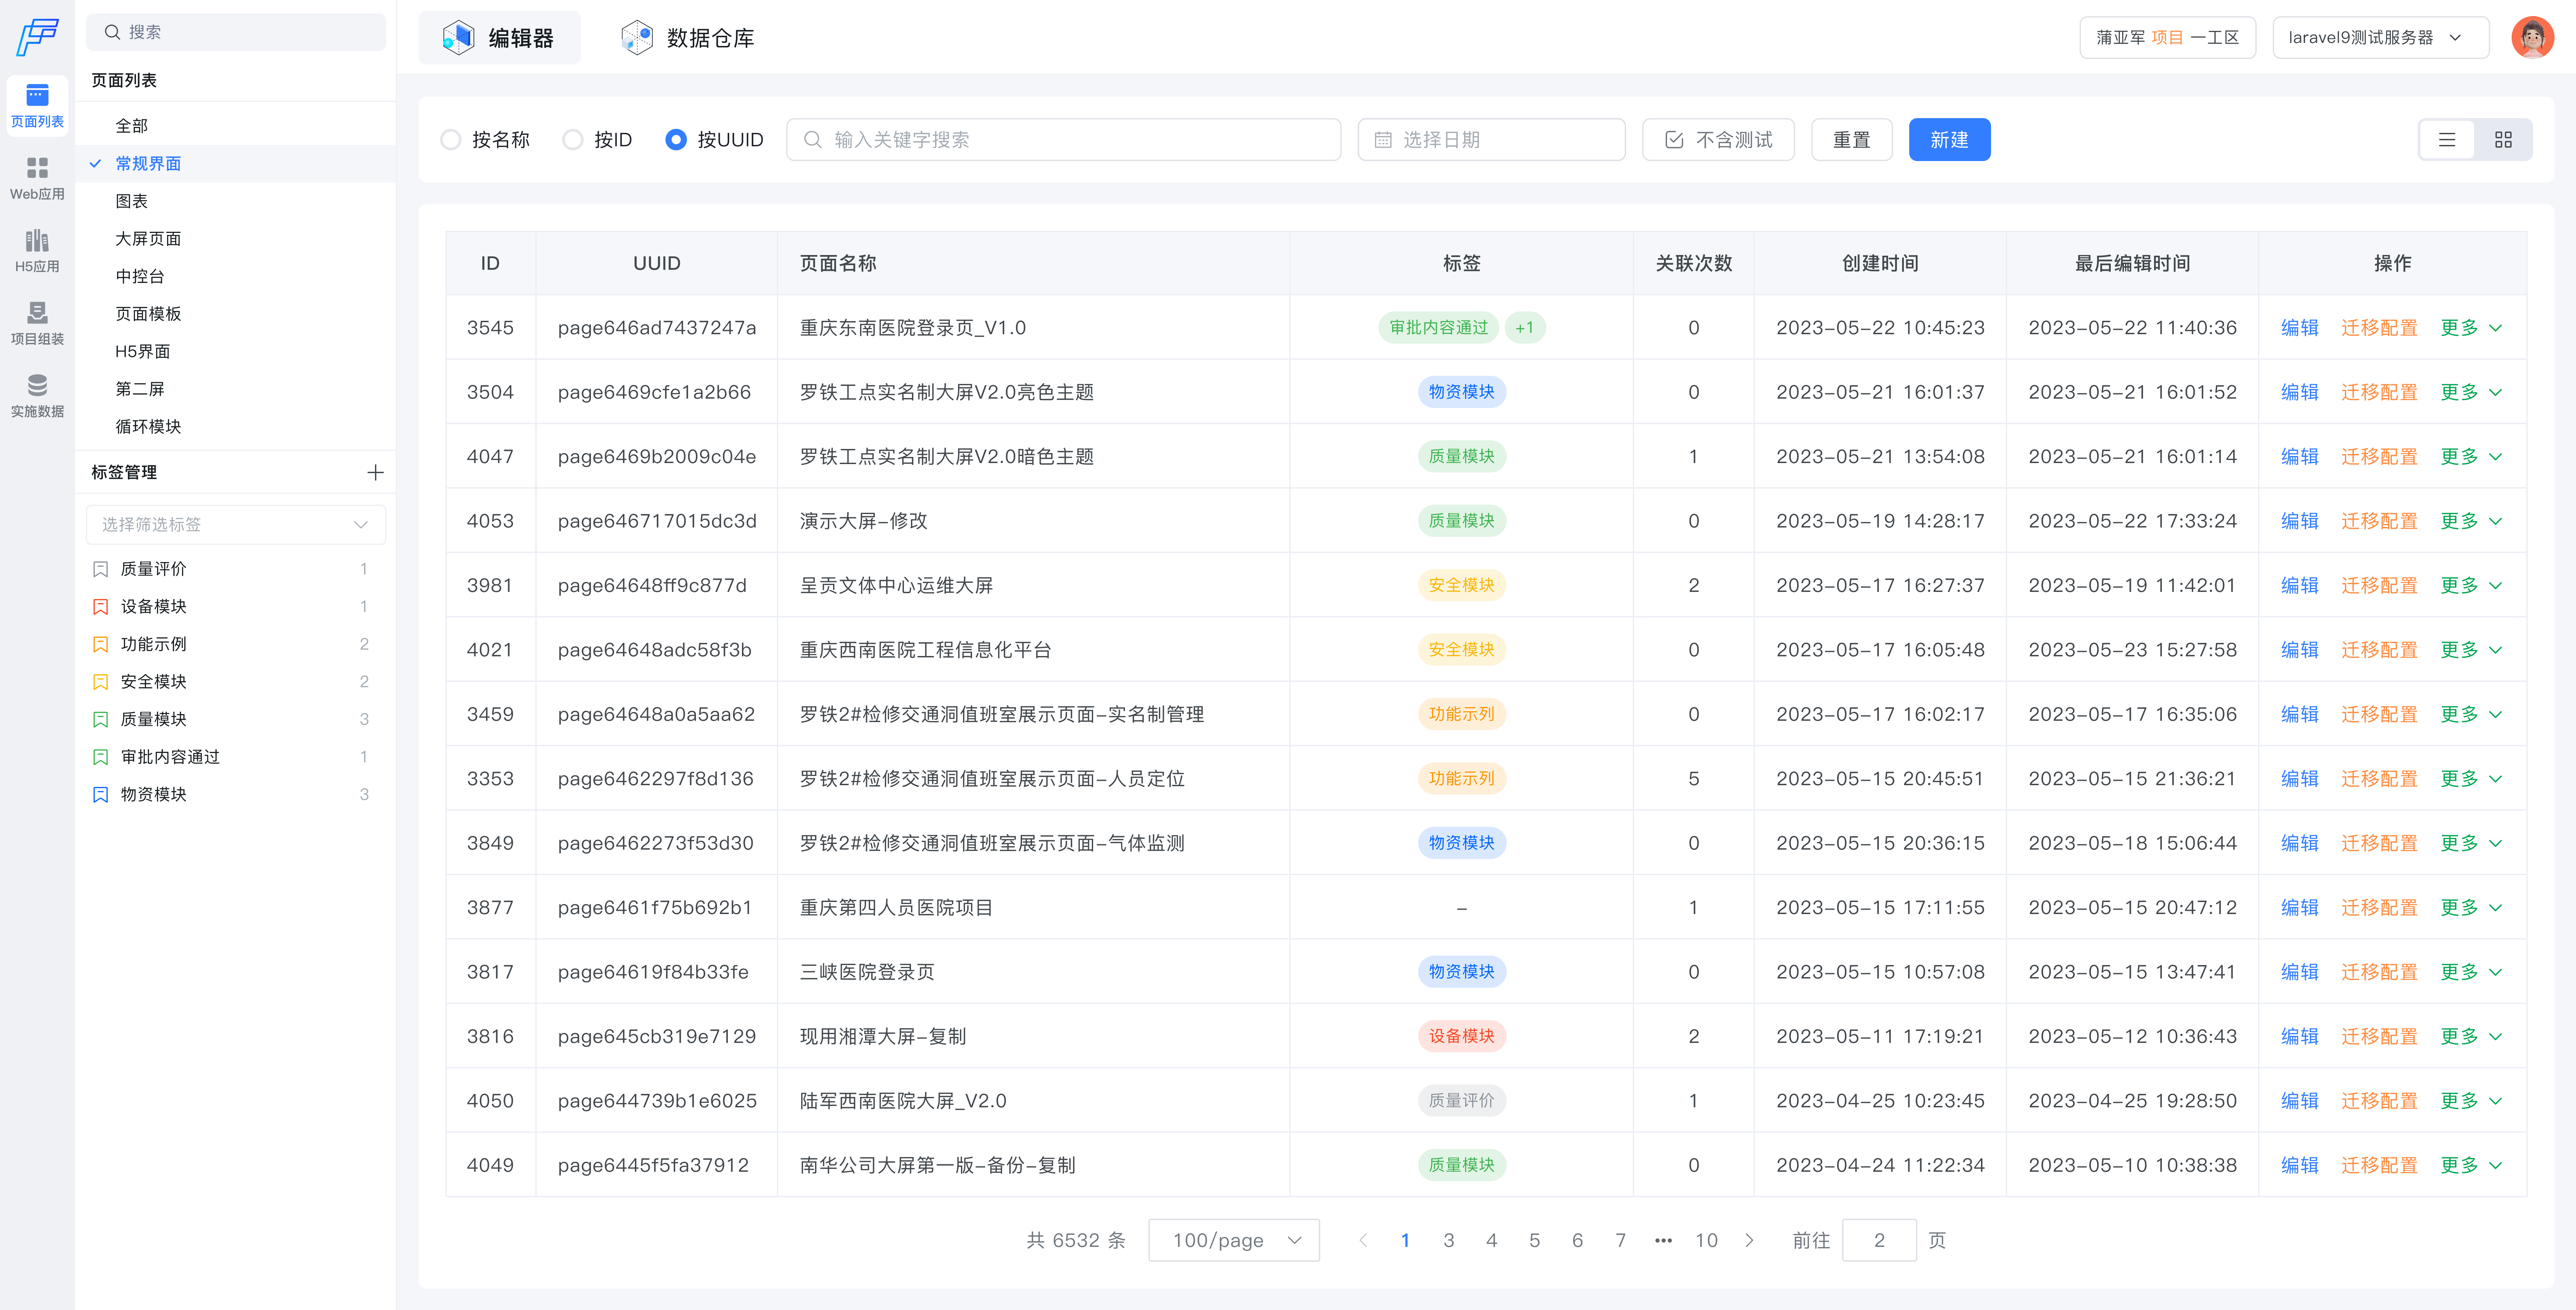Click the 重置 button
This screenshot has width=2576, height=1310.
coord(1851,140)
